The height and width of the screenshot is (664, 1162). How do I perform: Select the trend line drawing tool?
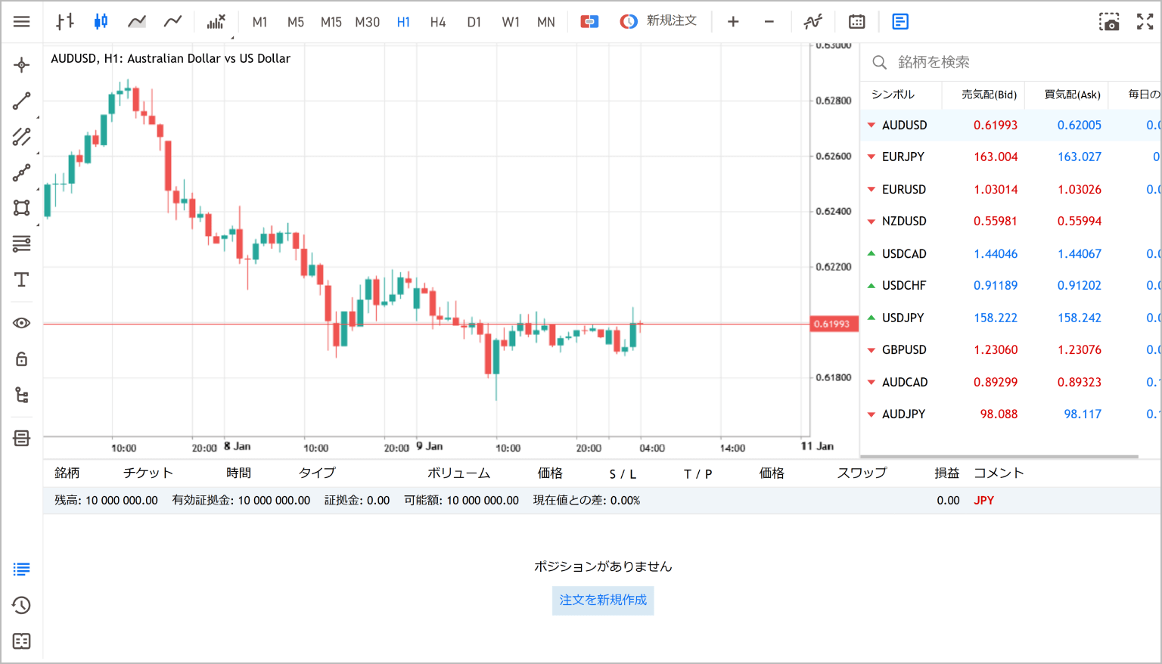[22, 101]
